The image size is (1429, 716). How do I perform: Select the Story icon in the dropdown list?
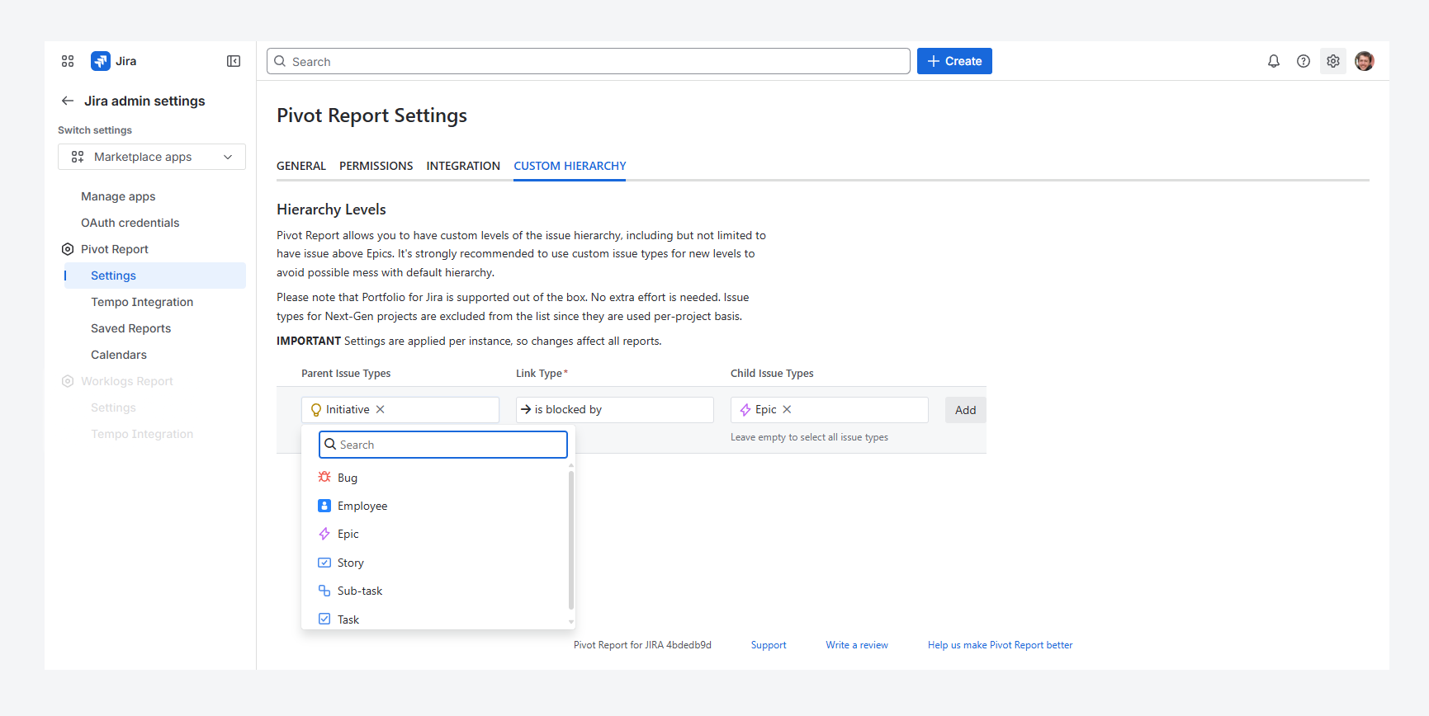[x=324, y=563]
